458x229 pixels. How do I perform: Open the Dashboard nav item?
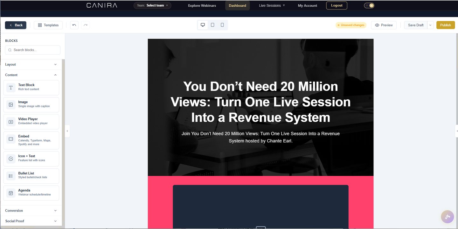(x=237, y=5)
